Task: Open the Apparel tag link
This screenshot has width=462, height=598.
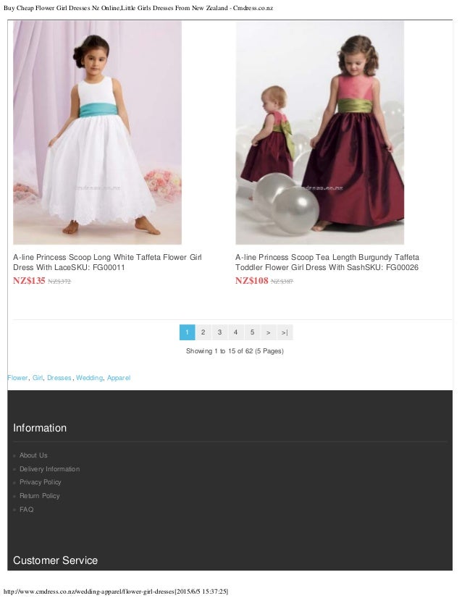Action: point(119,378)
